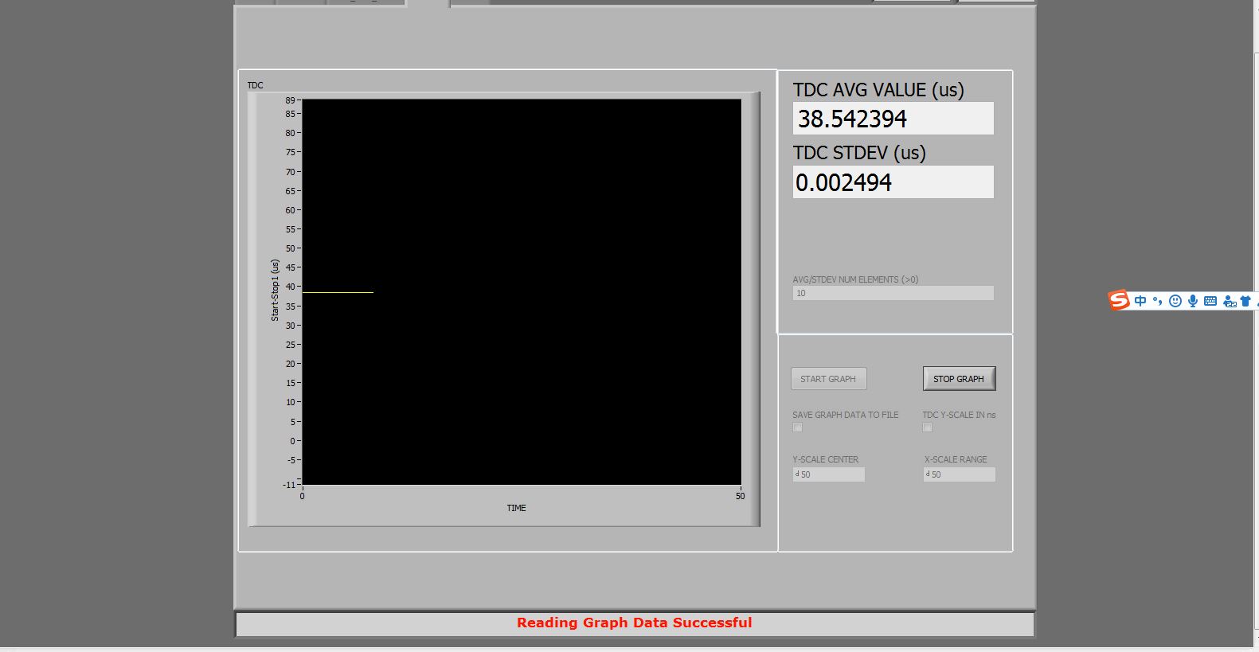Click the TDC graph title label
Viewport: 1259px width, 652px height.
(x=255, y=85)
